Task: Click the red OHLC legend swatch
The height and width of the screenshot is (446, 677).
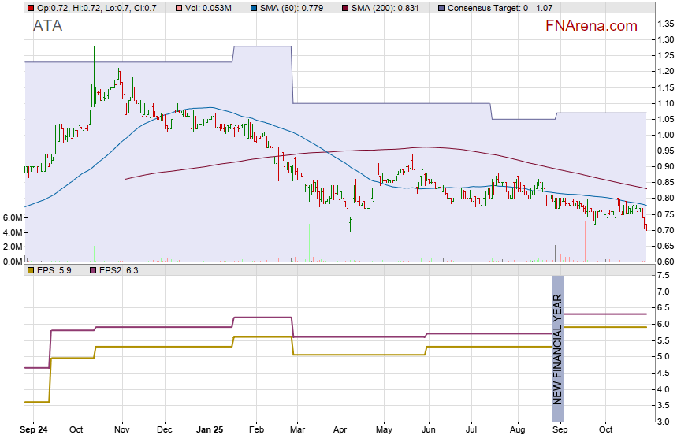Action: (x=30, y=8)
